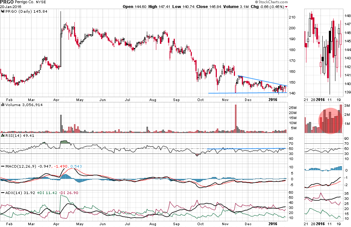This screenshot has height=227, width=351.
Task: Click the tall November volume spike bar
Action: pyautogui.click(x=235, y=119)
